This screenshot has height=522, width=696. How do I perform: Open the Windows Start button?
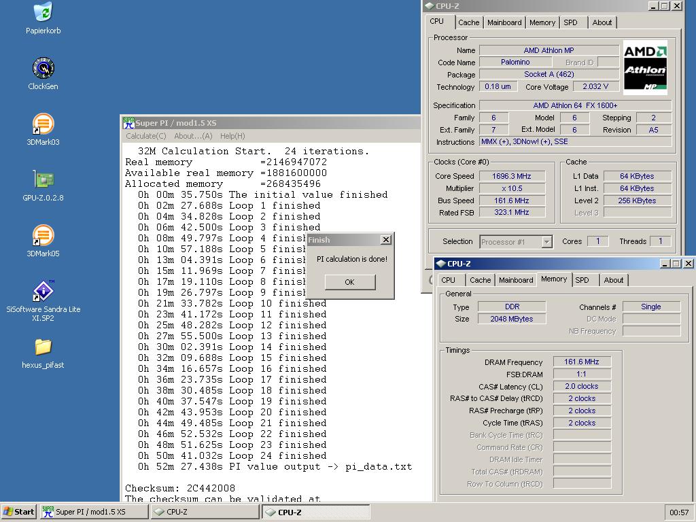[x=18, y=512]
